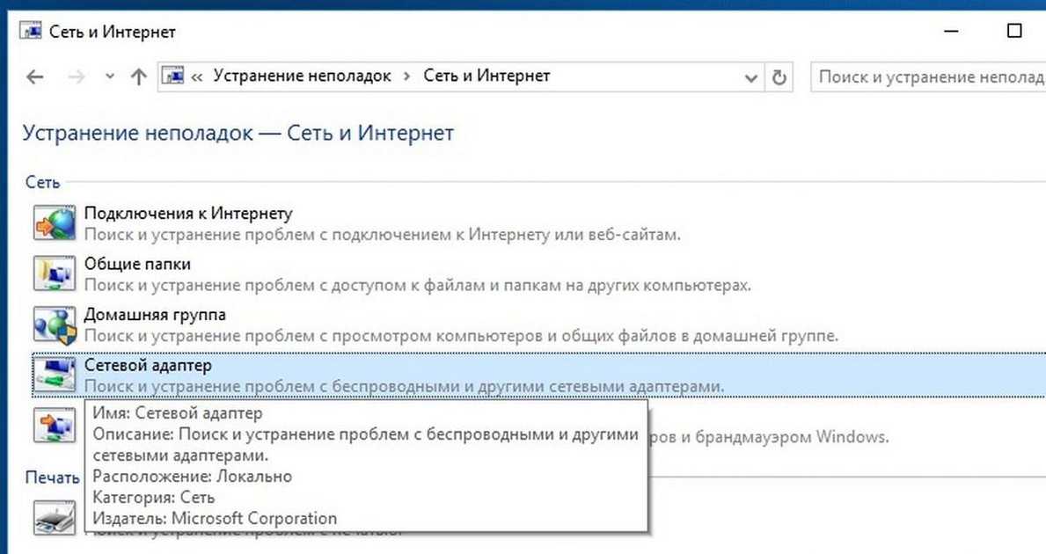1046x554 pixels.
Task: Open 'Домашняя группа' troubleshooter
Action: tap(155, 315)
